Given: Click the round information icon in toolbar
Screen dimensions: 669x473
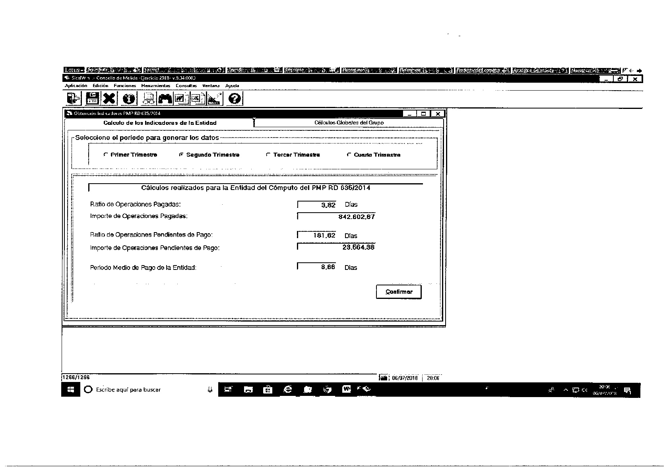Looking at the screenshot, I should (x=129, y=98).
